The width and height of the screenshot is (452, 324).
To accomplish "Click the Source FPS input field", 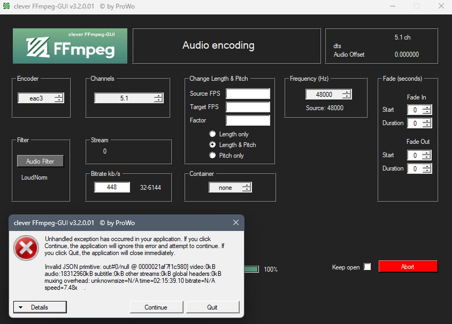I will pos(248,94).
